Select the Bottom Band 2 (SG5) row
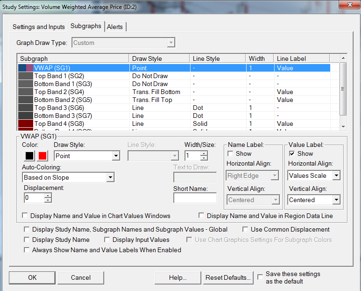Screen dimensions: 361x291 click(174, 100)
